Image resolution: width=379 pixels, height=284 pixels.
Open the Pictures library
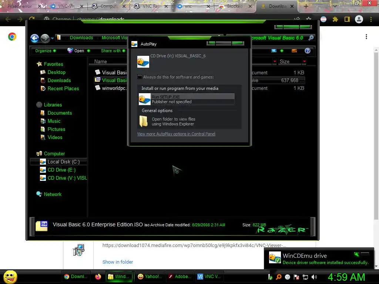(x=56, y=129)
